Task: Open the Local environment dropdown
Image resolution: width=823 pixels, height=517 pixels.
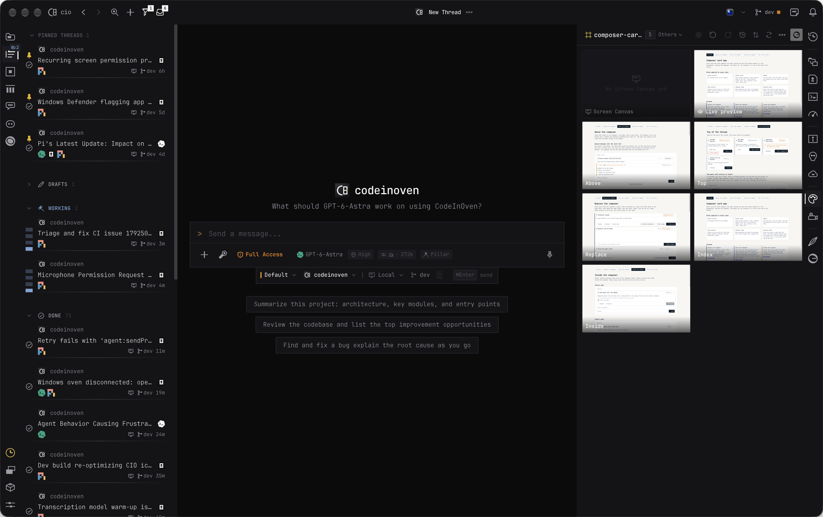Action: click(x=386, y=275)
